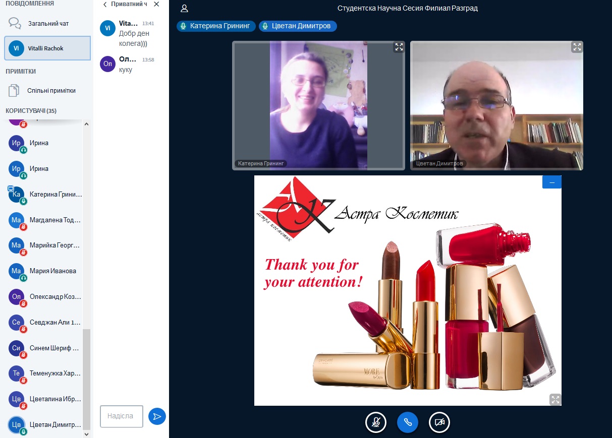Click the users list scrollbar down arrow
The height and width of the screenshot is (438, 612).
pyautogui.click(x=86, y=433)
